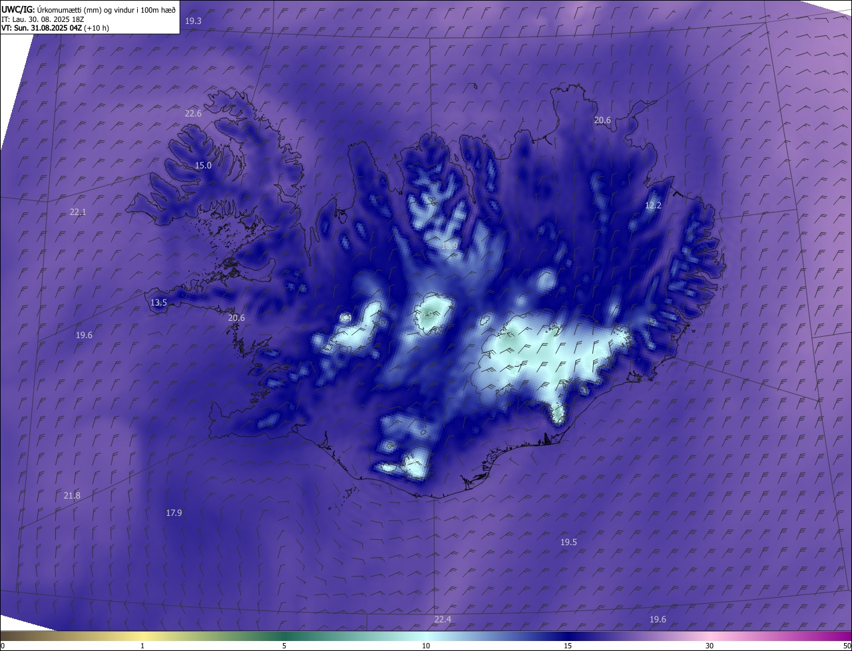Click the 13.5 value label on the map
This screenshot has width=852, height=651.
click(x=158, y=303)
